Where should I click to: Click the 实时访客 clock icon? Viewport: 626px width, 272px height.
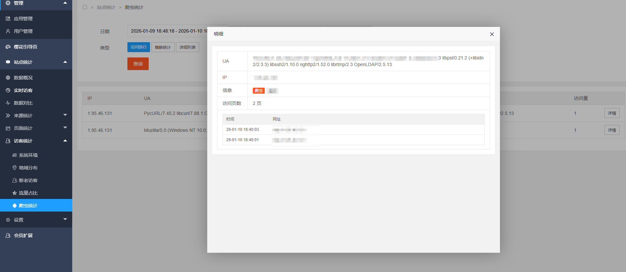coord(8,90)
